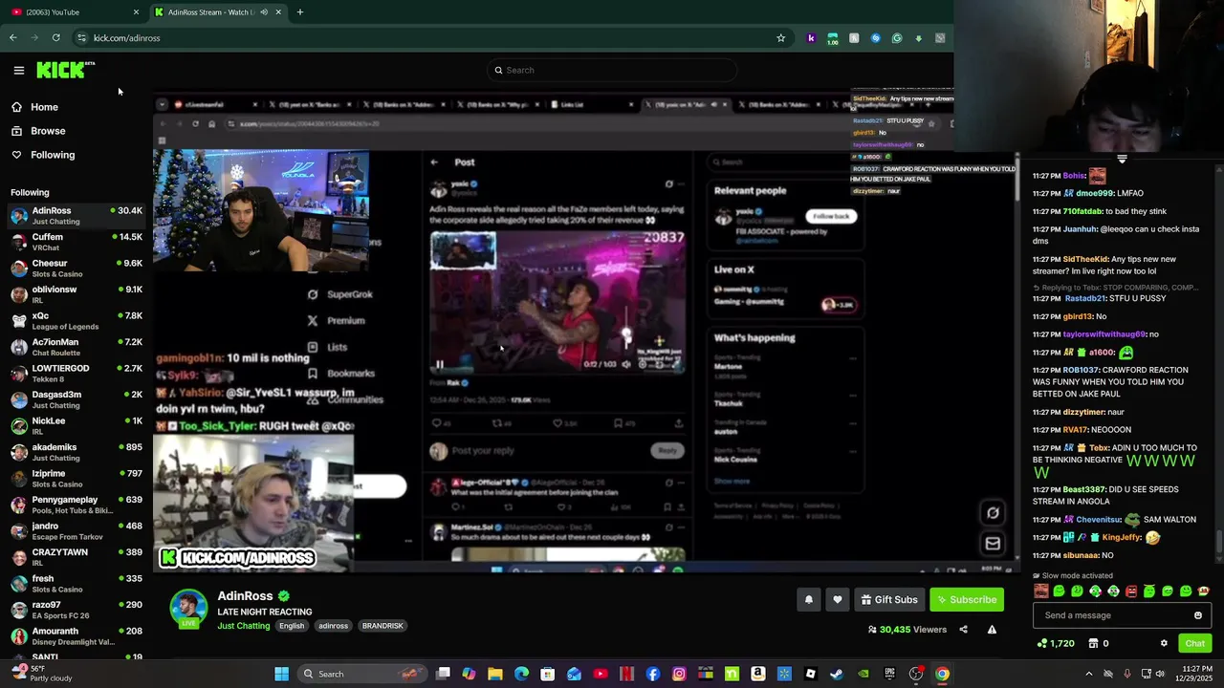This screenshot has height=688, width=1224.
Task: Open the Grammarly browser extension
Action: [897, 37]
